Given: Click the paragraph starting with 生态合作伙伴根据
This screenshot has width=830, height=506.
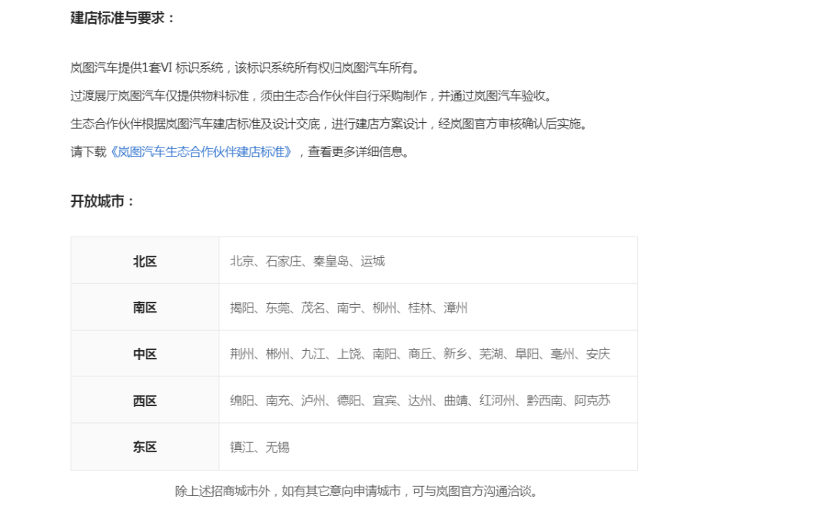Looking at the screenshot, I should click(x=330, y=124).
